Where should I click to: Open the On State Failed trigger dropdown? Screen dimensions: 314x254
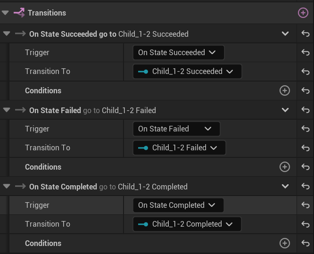[176, 129]
